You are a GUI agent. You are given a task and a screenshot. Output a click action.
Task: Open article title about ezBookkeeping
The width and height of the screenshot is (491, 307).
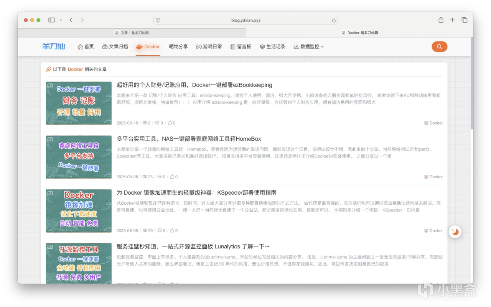click(x=194, y=85)
